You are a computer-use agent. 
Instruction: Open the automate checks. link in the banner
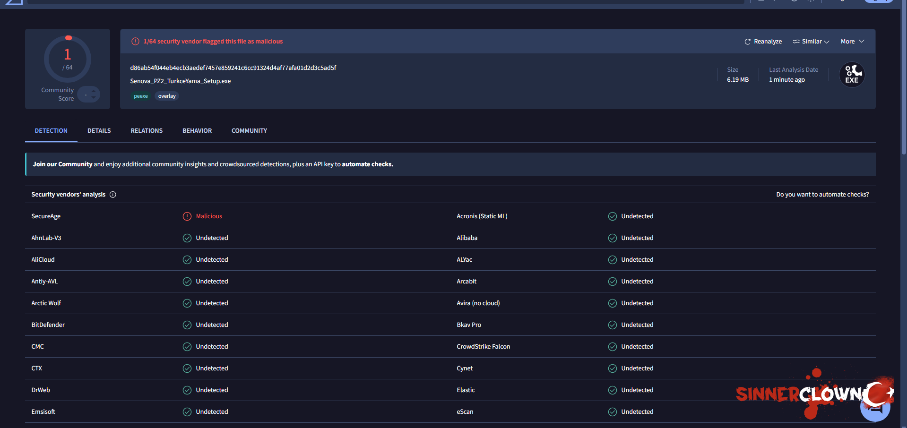(x=368, y=164)
